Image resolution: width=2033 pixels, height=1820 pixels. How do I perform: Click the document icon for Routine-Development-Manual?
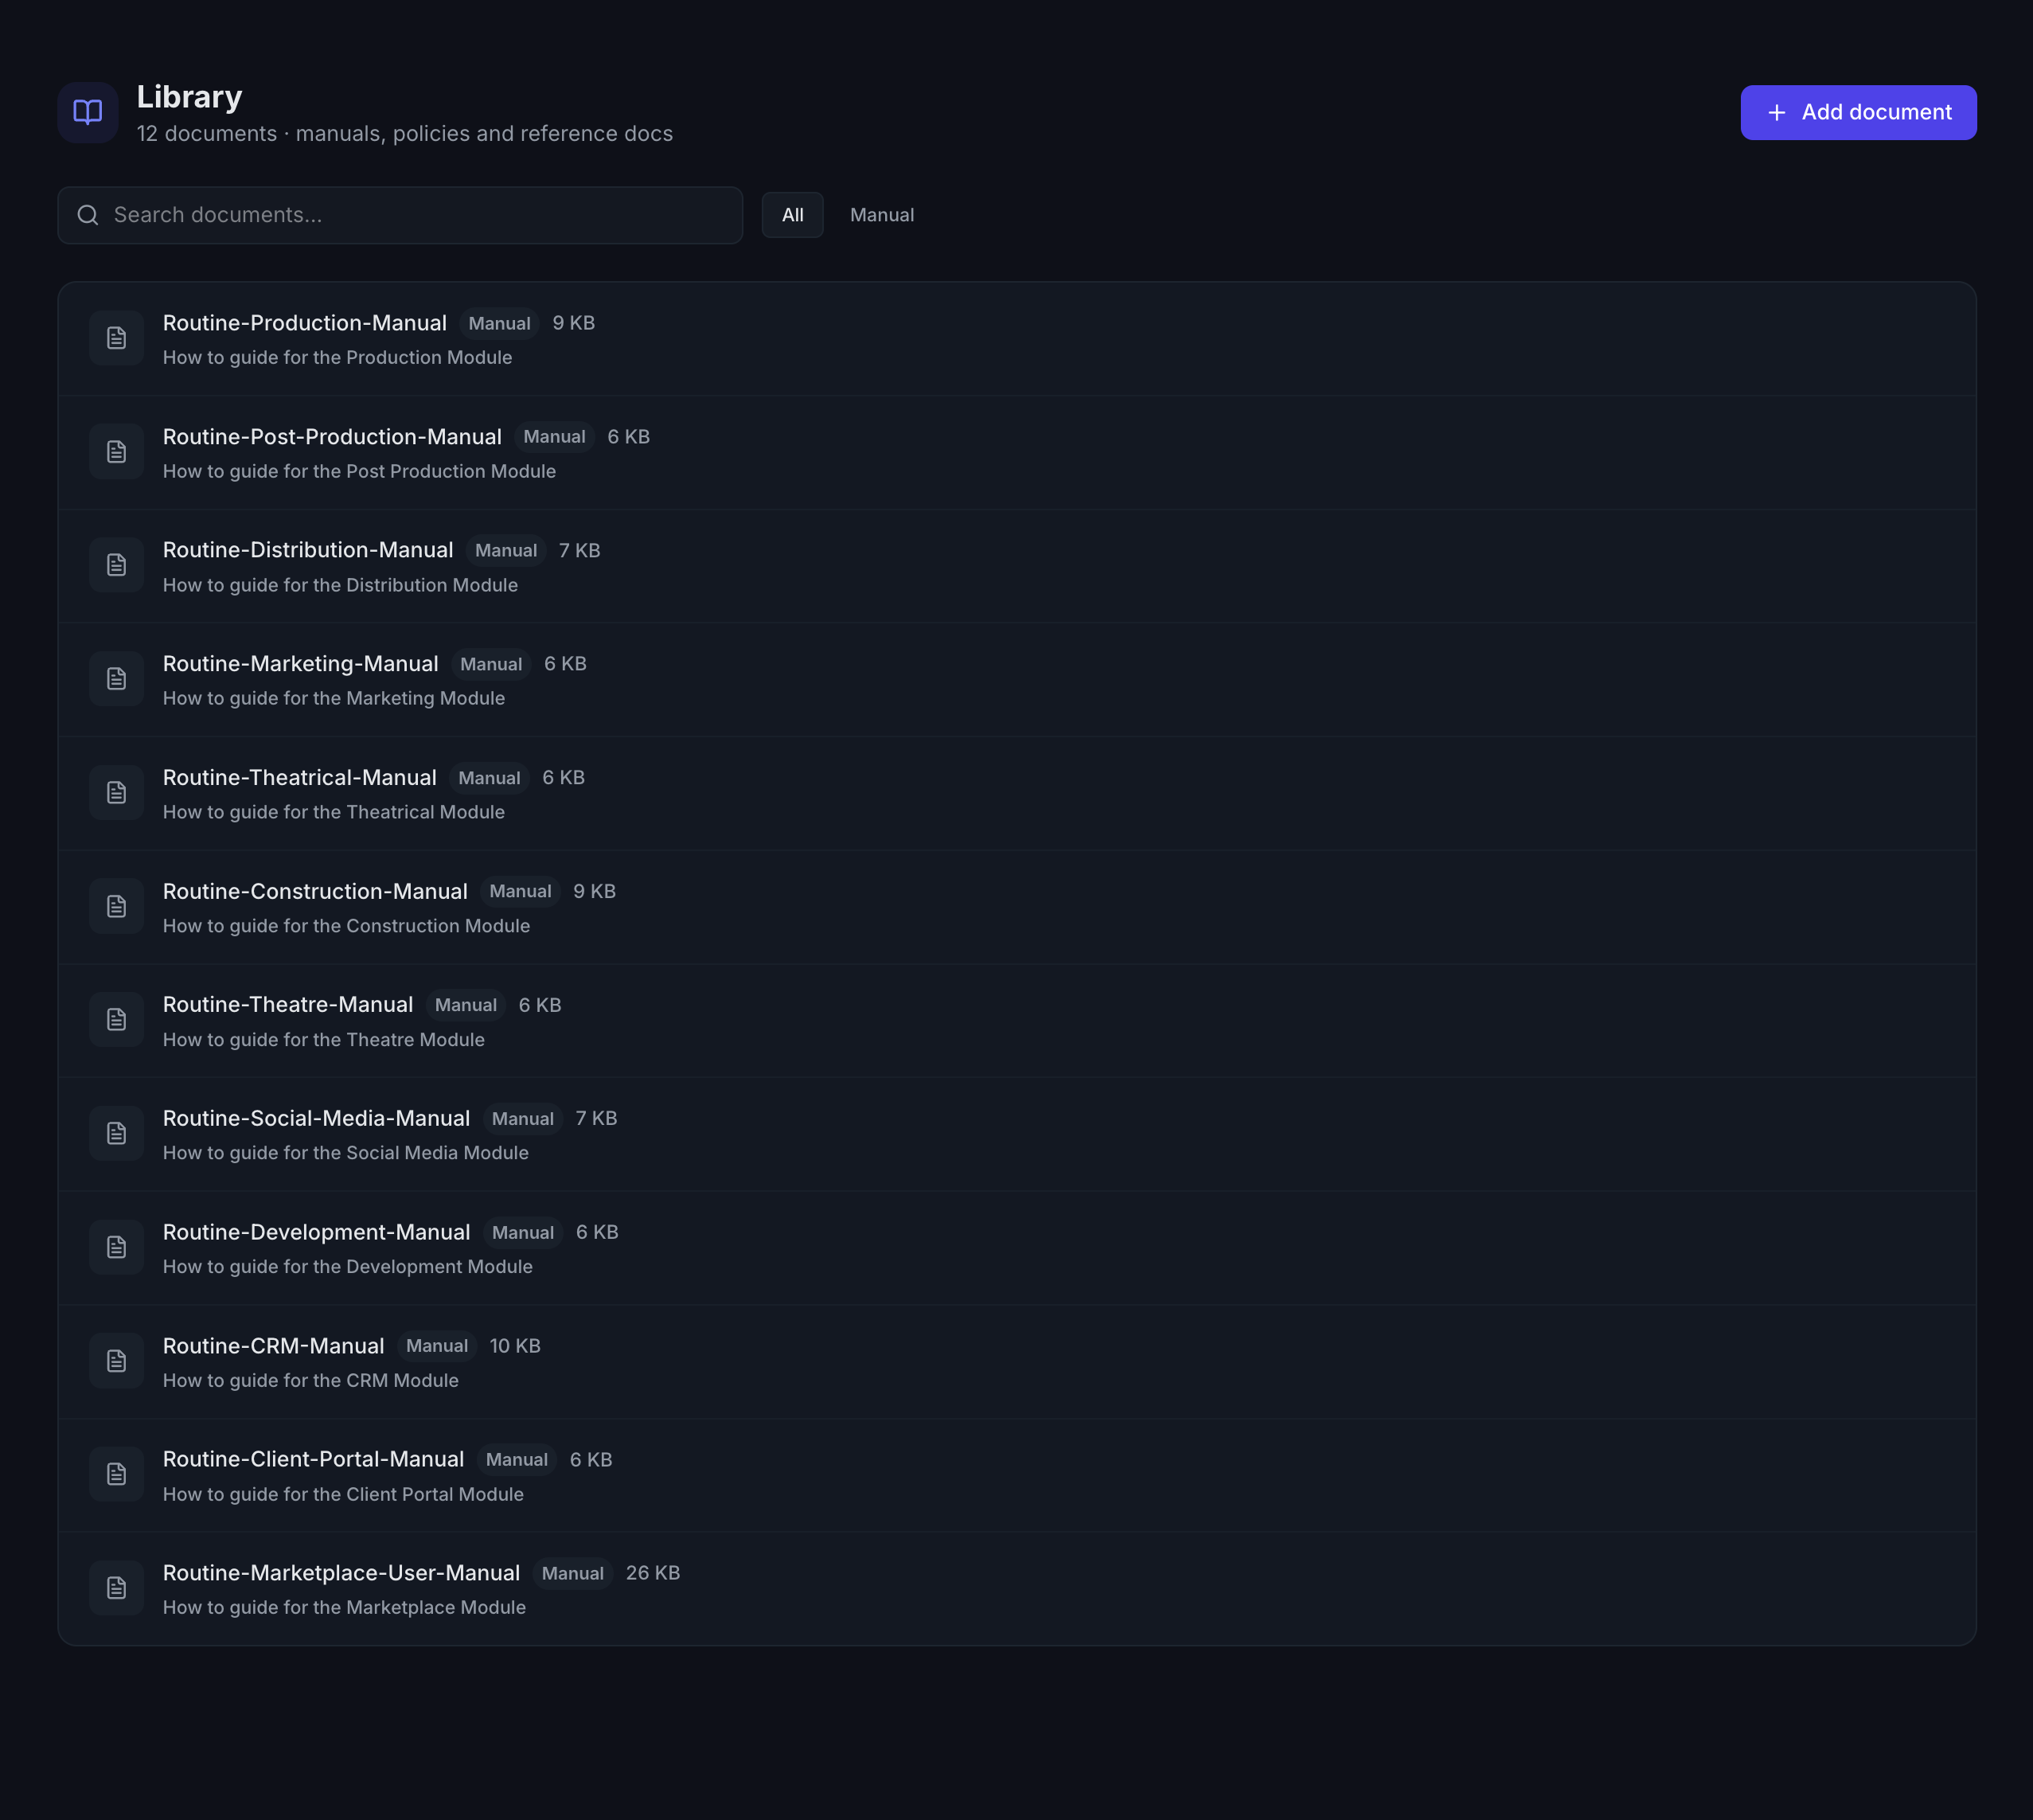coord(117,1248)
